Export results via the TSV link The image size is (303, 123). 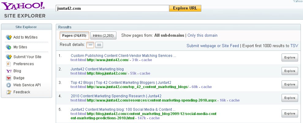coord(294,46)
